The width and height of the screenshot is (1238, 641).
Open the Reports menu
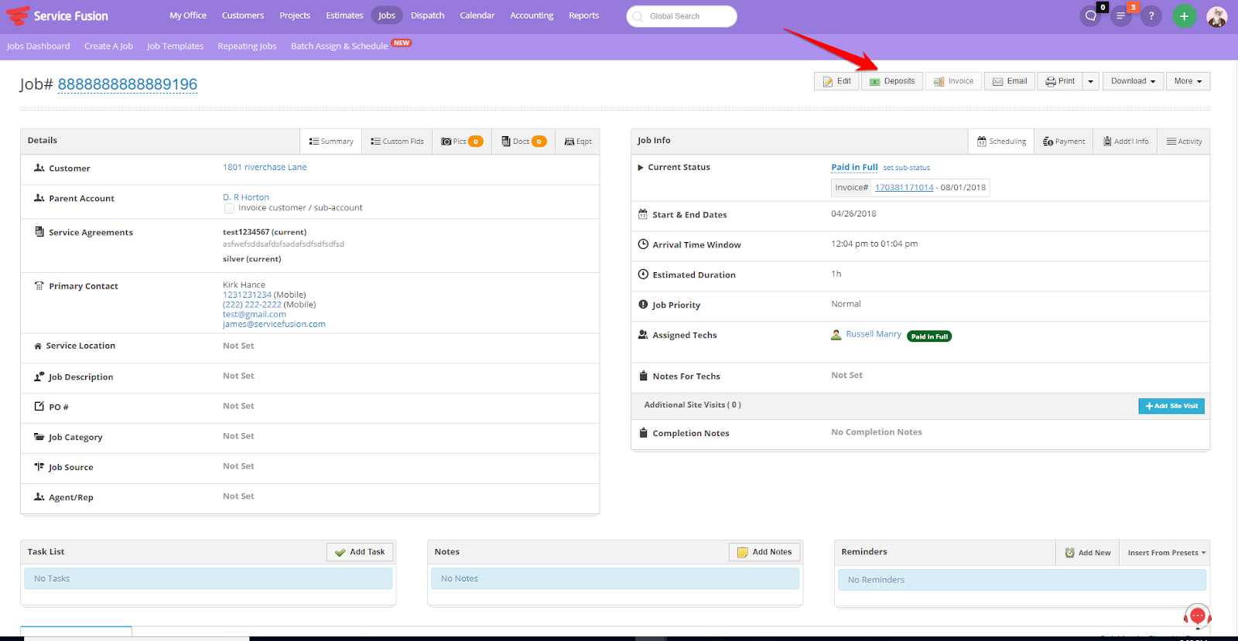coord(584,15)
